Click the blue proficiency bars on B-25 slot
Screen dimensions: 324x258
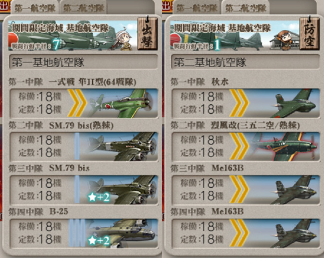pyautogui.click(x=77, y=233)
